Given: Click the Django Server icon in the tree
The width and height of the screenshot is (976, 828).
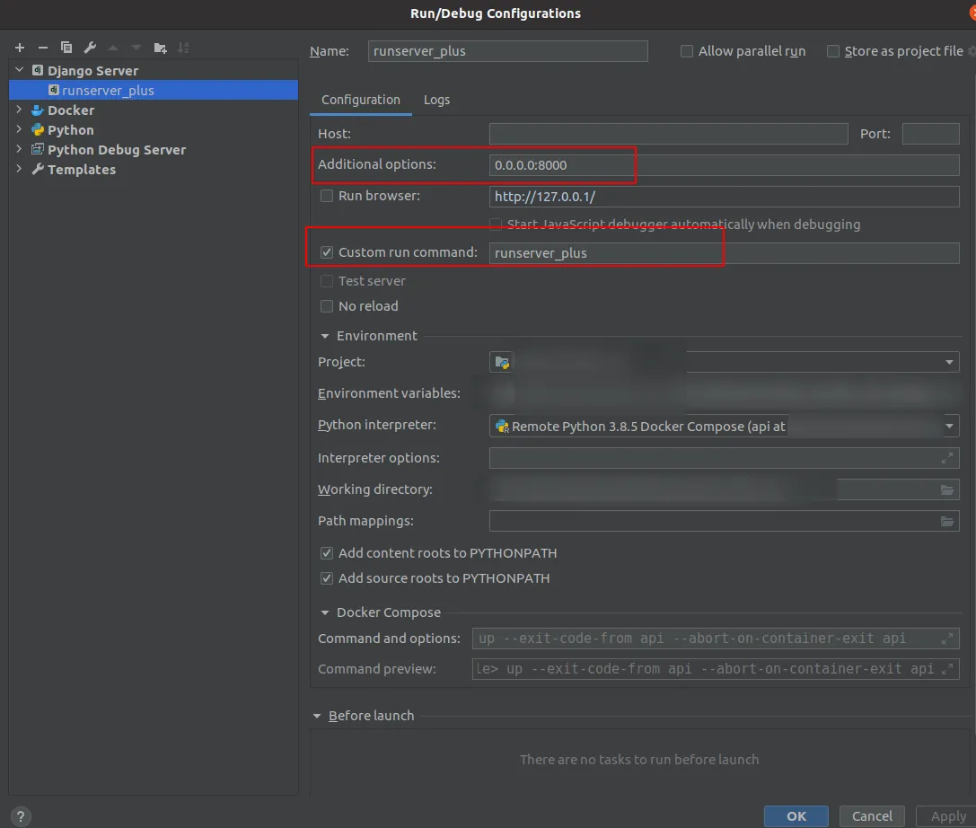Looking at the screenshot, I should point(38,70).
